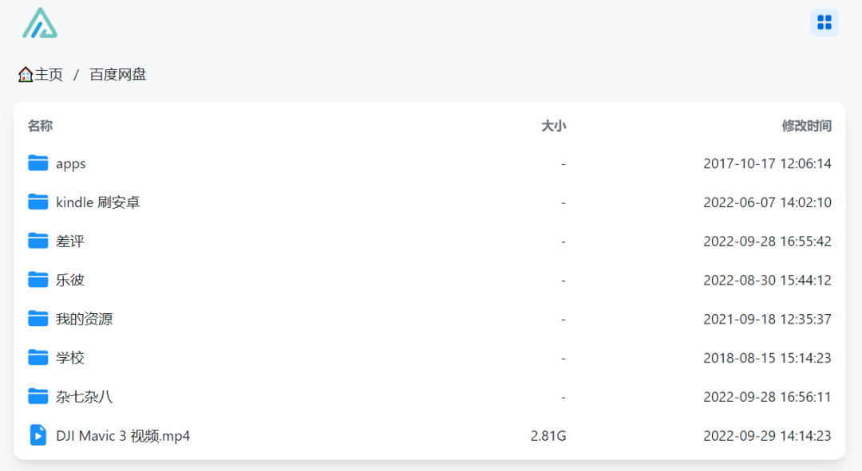The width and height of the screenshot is (862, 471).
Task: Sort files by 大小 column header
Action: [553, 126]
